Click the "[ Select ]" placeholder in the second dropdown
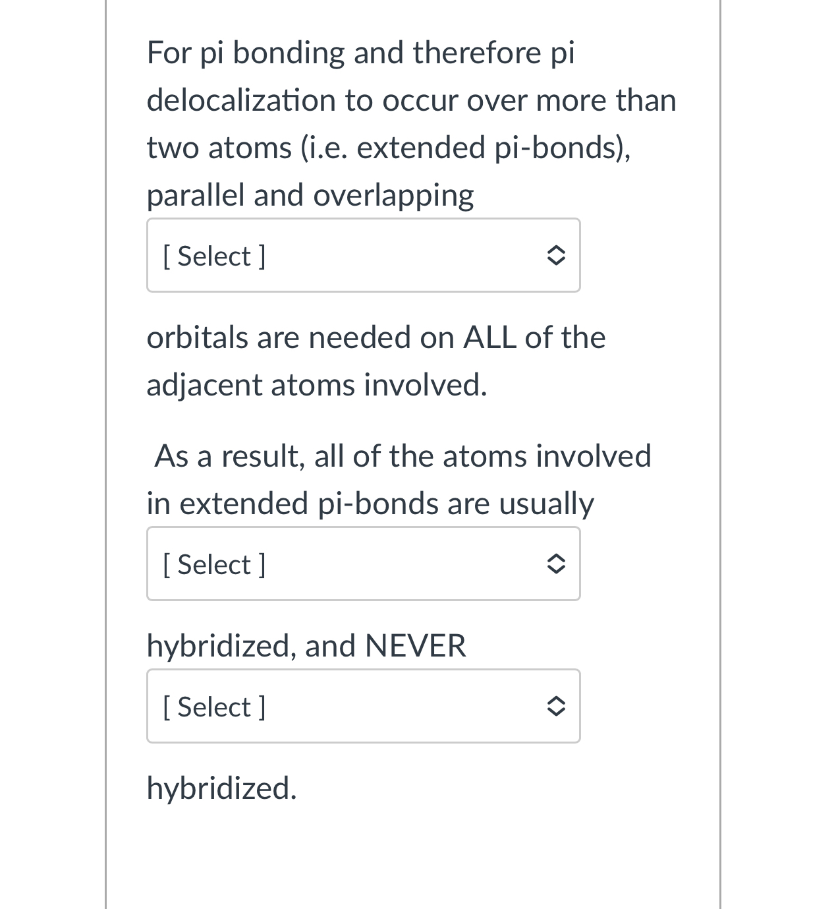Screen dimensions: 836x909 pyautogui.click(x=214, y=564)
